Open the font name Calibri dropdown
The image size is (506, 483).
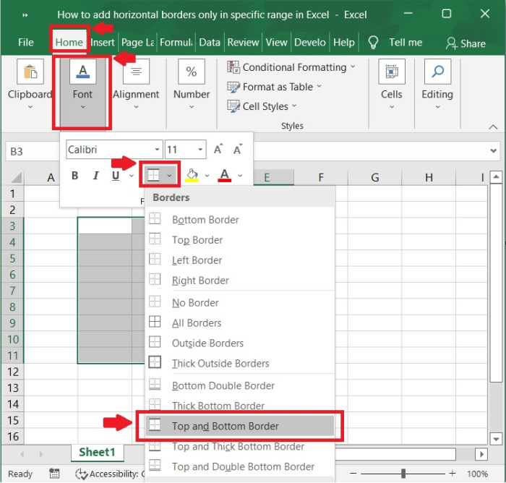click(157, 150)
